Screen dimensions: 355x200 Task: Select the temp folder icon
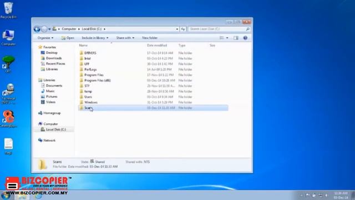(82, 91)
